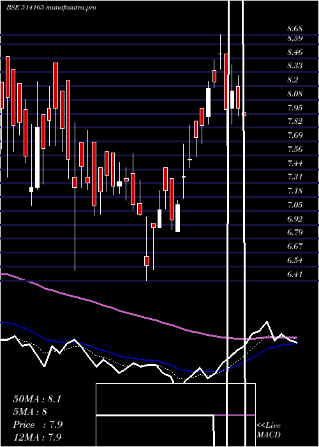Click the 12MA : 7.9 readout
Image resolution: width=319 pixels, height=447 pixels.
(37, 437)
